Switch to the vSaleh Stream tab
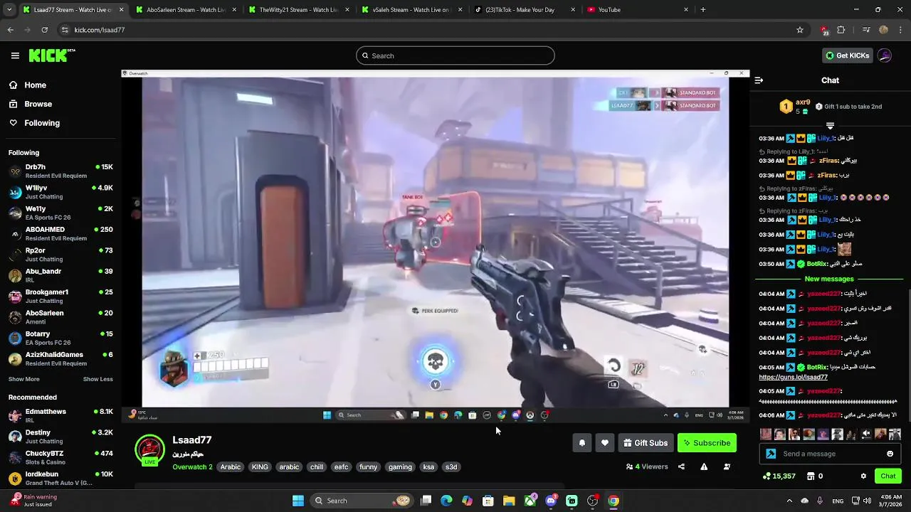The image size is (911, 512). click(x=411, y=10)
